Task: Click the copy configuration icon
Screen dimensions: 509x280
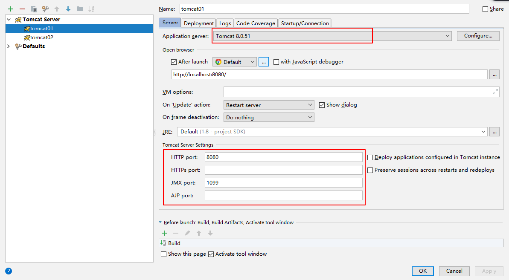Action: click(x=34, y=9)
